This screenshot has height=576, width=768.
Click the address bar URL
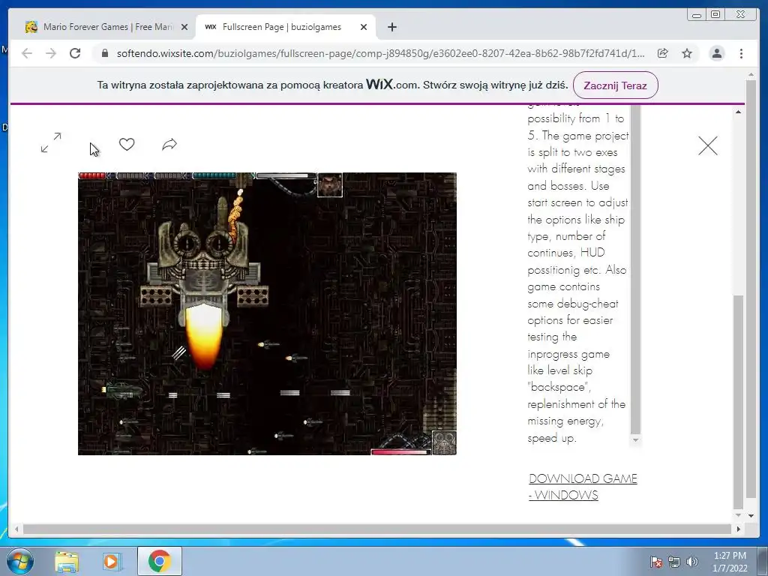click(380, 53)
